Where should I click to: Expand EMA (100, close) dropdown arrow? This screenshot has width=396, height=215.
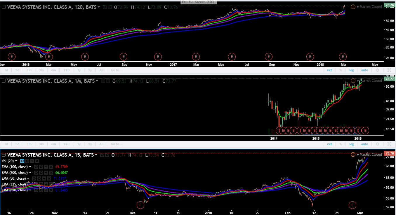pos(30,167)
